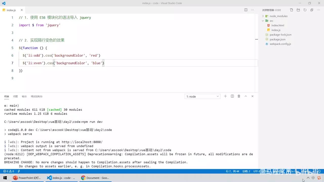Click the html5 icon beside index.html
Image resolution: width=324 pixels, height=182 pixels.
269,25
